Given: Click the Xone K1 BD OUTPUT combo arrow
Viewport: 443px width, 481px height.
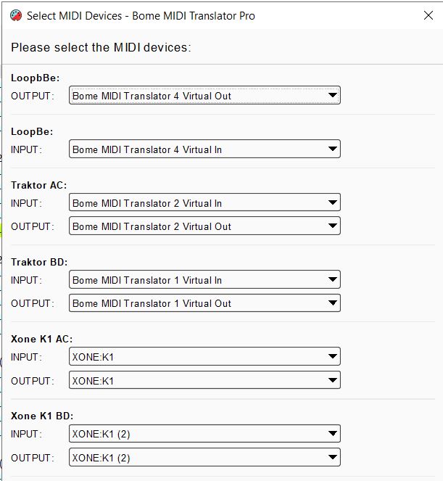Looking at the screenshot, I should pos(332,458).
